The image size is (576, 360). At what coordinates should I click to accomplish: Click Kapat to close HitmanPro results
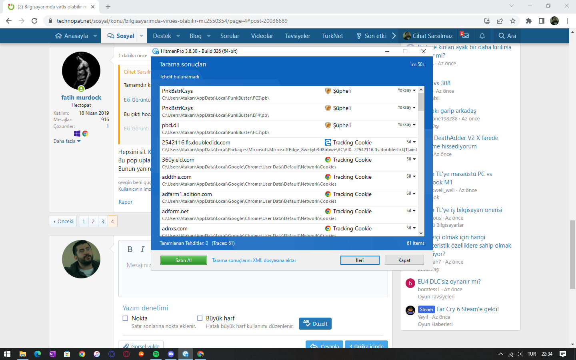pyautogui.click(x=404, y=260)
